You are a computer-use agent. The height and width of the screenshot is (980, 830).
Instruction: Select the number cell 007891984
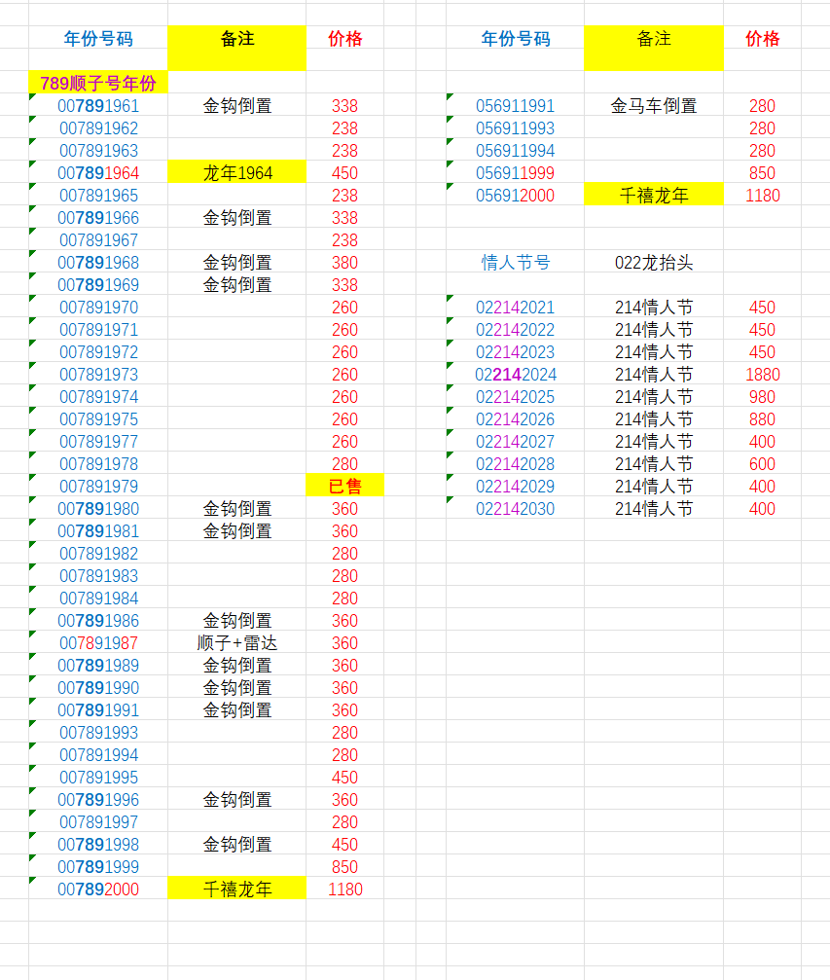click(98, 599)
